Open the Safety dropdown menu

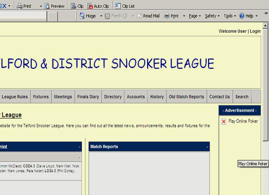click(212, 16)
